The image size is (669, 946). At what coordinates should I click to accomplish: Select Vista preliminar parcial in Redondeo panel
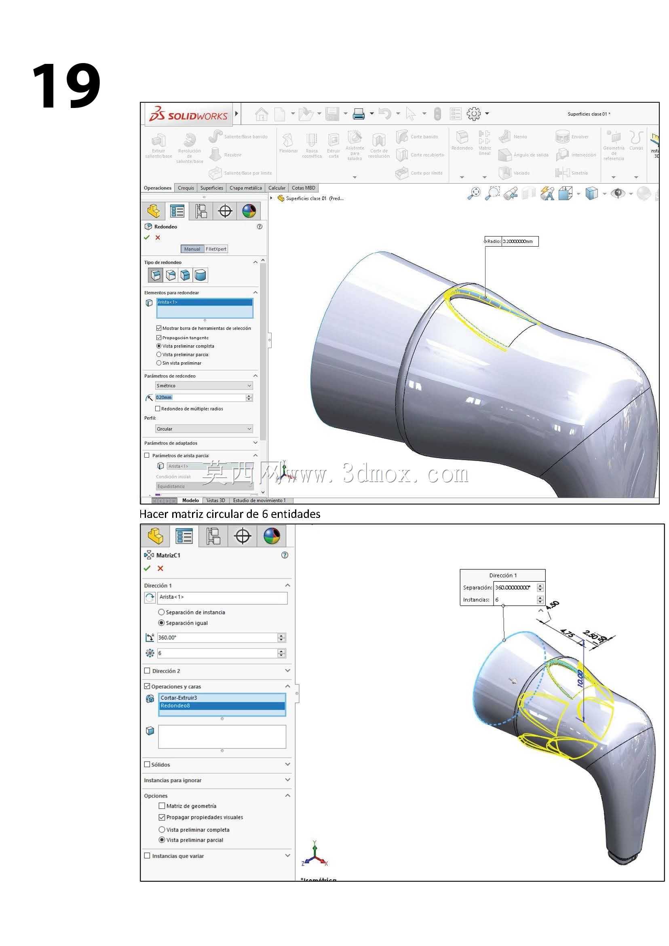159,354
